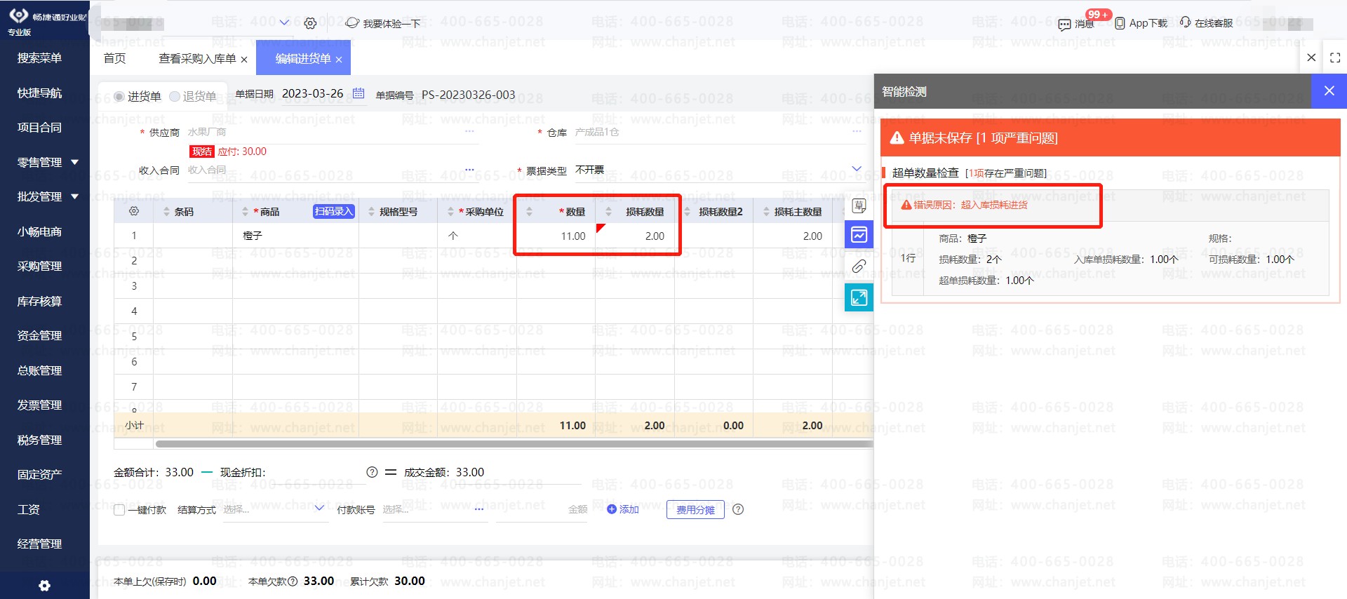Sort by the 数量 column

(x=529, y=211)
